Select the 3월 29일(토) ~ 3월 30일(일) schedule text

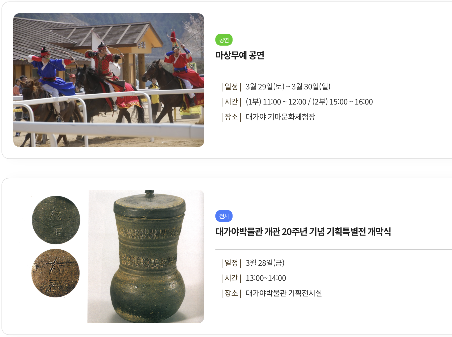(x=288, y=87)
